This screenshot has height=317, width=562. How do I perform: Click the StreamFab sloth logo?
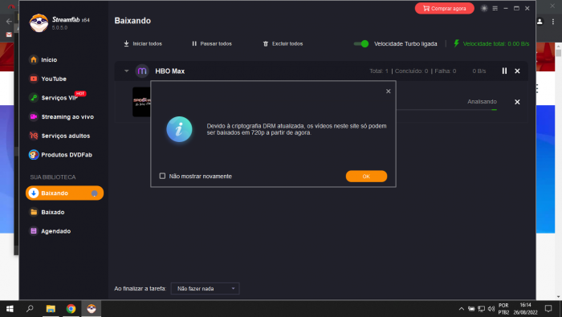[x=39, y=23]
